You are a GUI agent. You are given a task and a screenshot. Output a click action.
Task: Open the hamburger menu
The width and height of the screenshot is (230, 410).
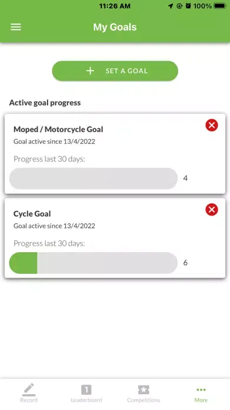click(x=16, y=27)
